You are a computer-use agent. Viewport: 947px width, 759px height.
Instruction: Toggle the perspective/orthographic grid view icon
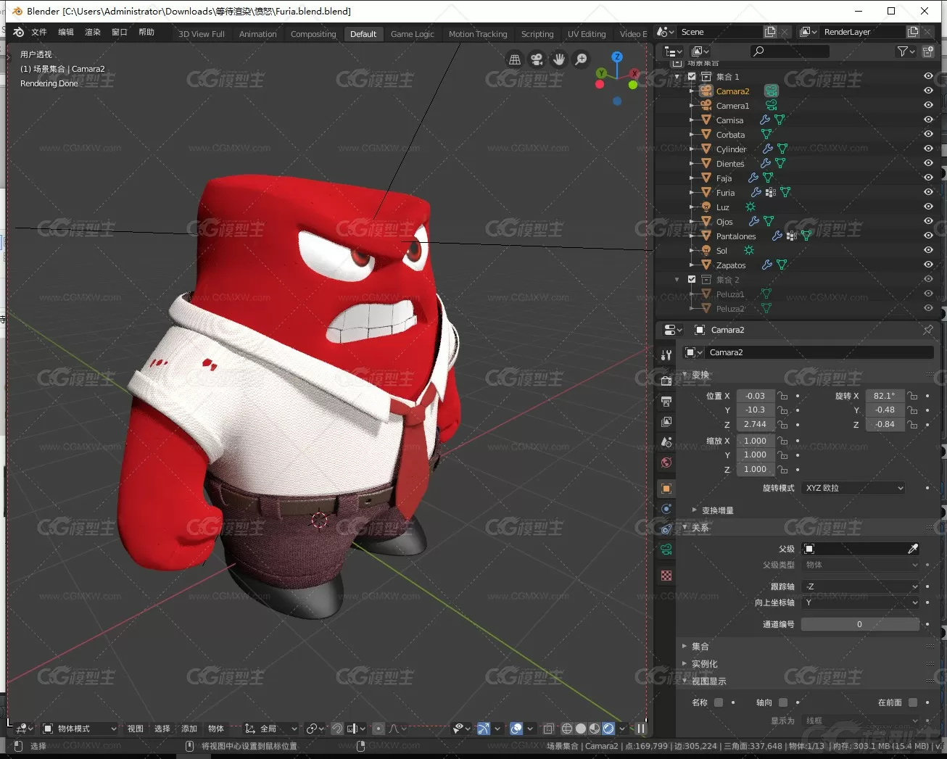515,59
